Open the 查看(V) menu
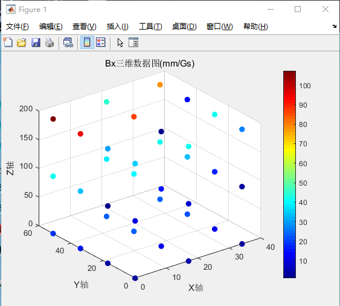The height and width of the screenshot is (306, 340). (85, 27)
